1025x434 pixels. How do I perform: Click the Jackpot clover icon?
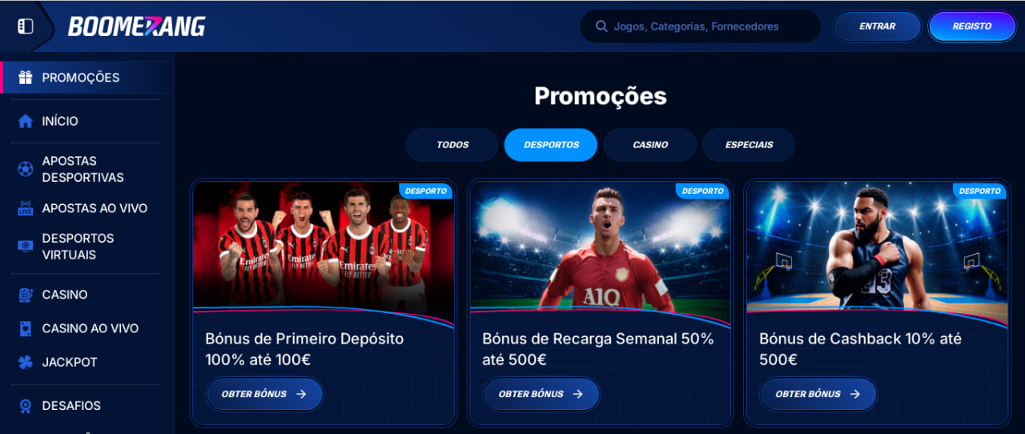[26, 362]
